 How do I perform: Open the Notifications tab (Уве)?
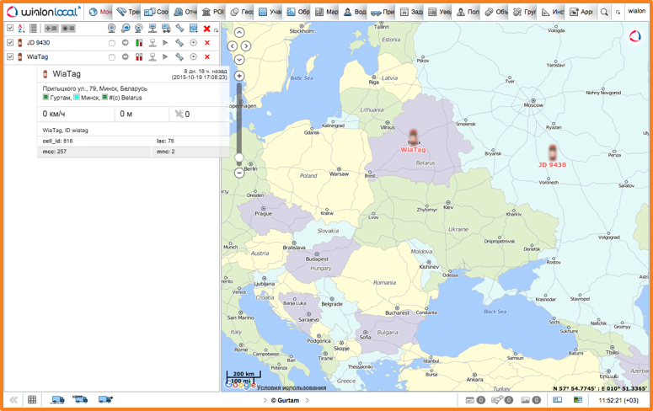(439, 12)
